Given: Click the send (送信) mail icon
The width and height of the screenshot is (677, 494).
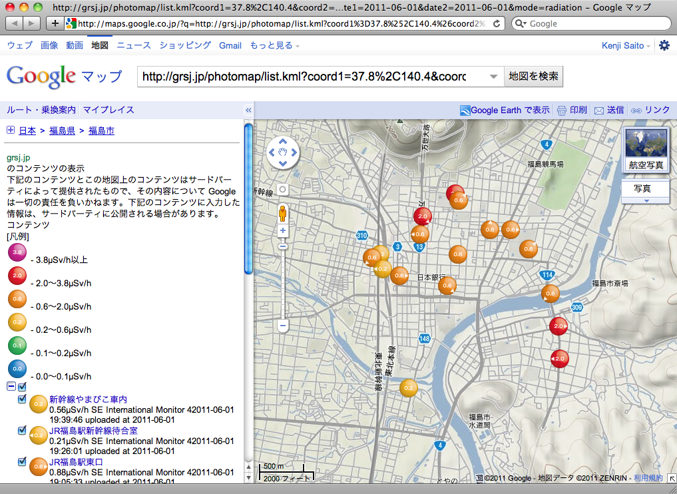Looking at the screenshot, I should tap(599, 111).
